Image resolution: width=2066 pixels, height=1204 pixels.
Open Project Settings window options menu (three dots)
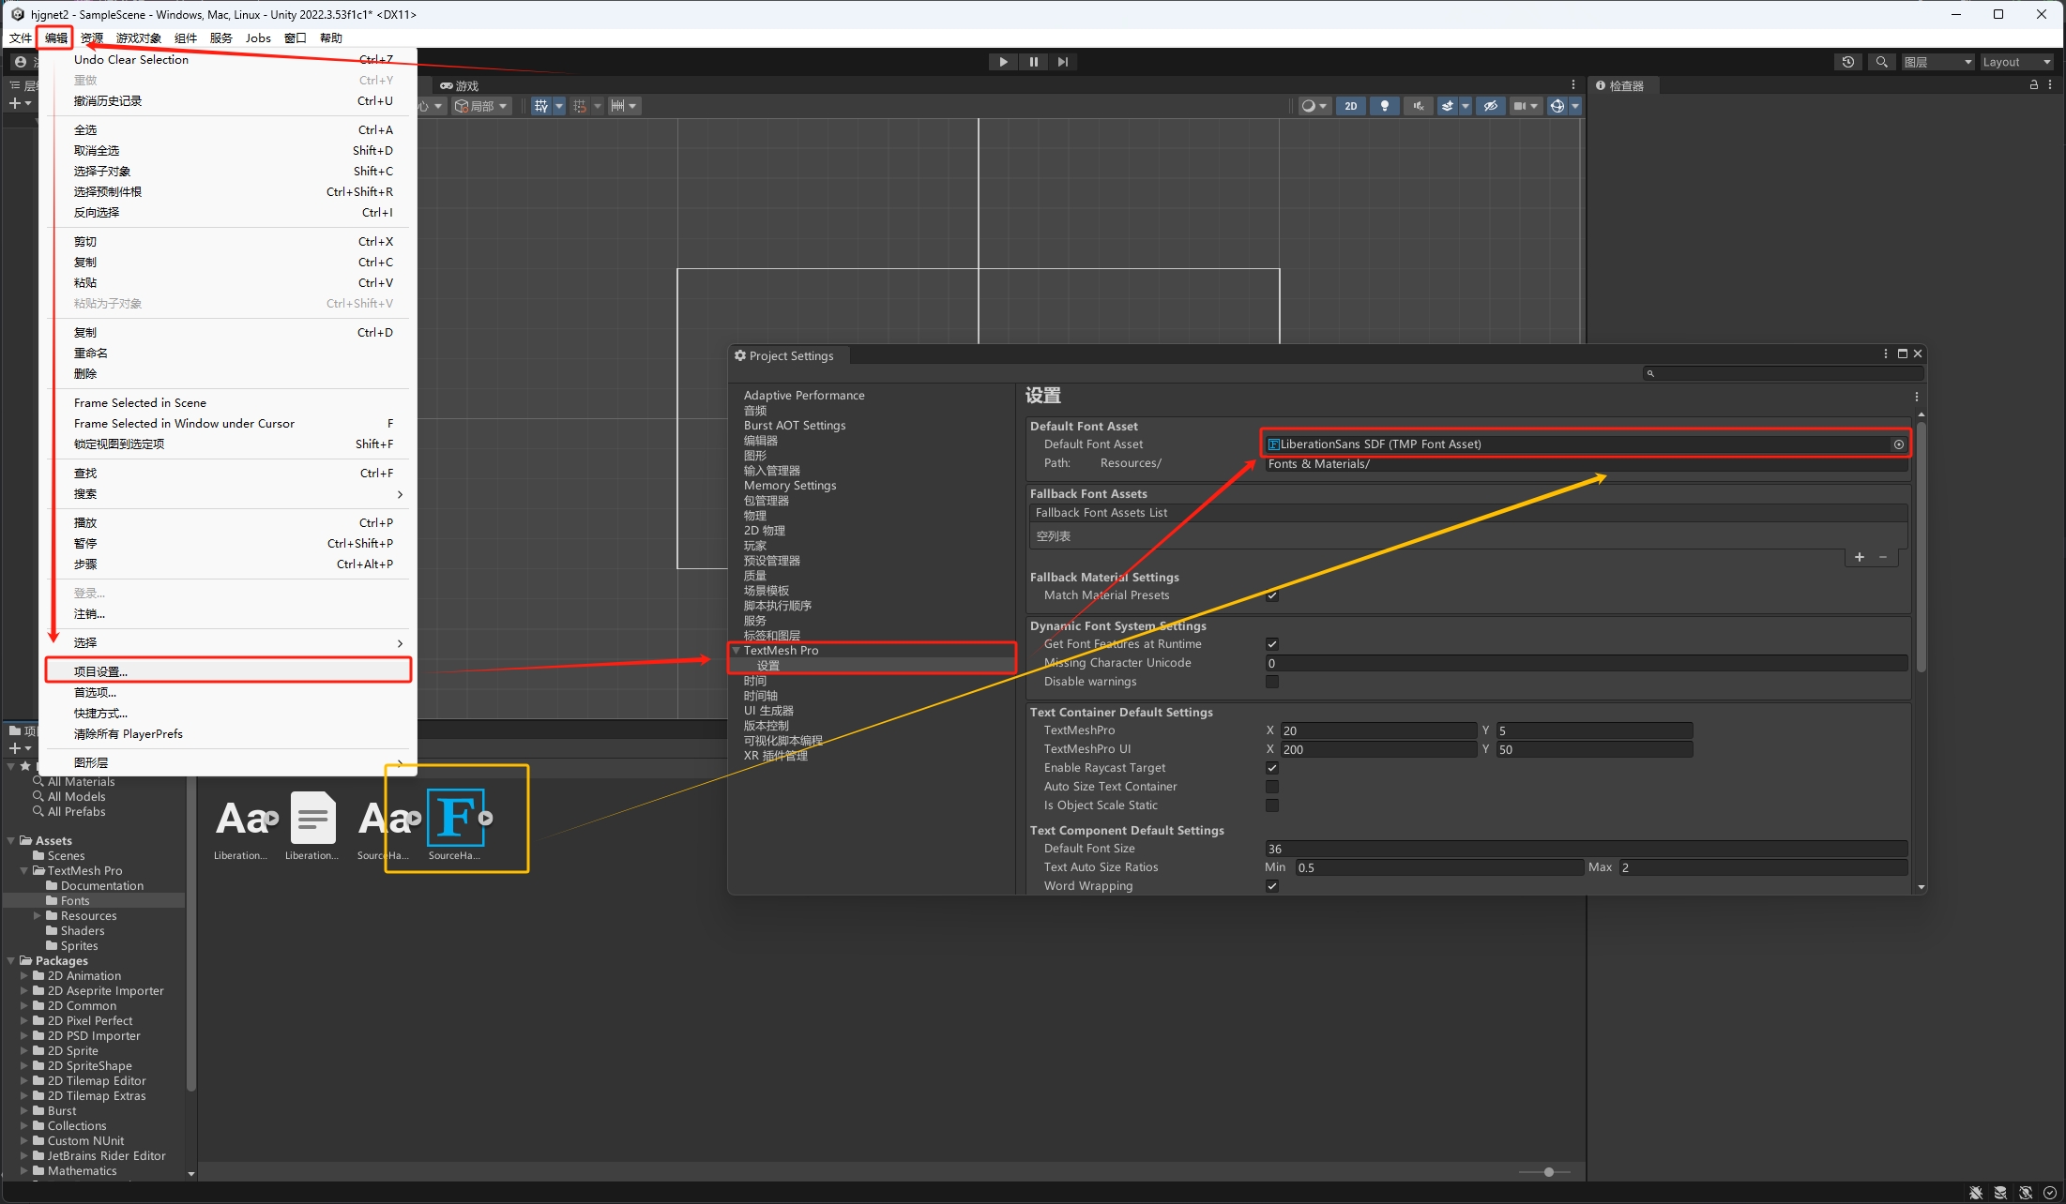[1885, 354]
